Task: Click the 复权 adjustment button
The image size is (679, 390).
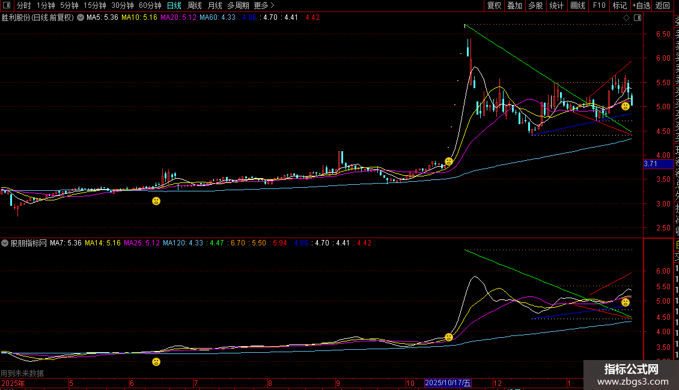Action: tap(494, 5)
